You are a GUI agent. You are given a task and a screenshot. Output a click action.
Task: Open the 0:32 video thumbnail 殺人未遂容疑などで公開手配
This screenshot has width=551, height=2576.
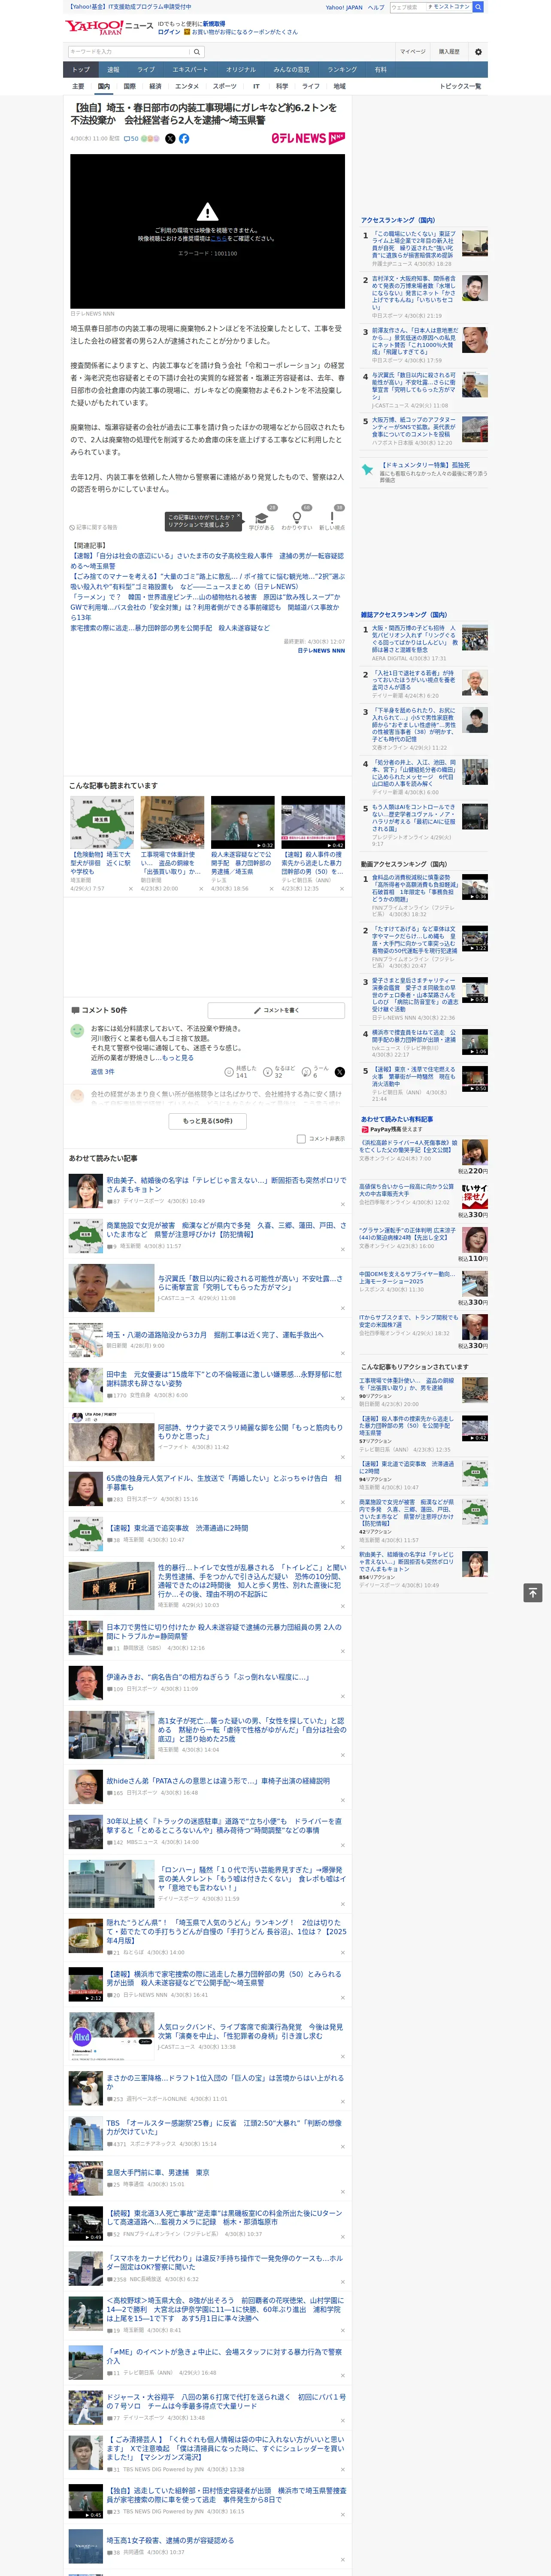pyautogui.click(x=242, y=822)
